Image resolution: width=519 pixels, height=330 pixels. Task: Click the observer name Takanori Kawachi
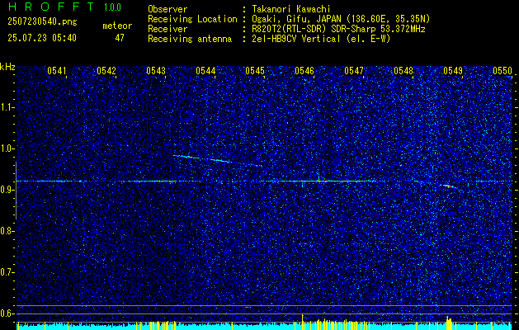click(291, 9)
